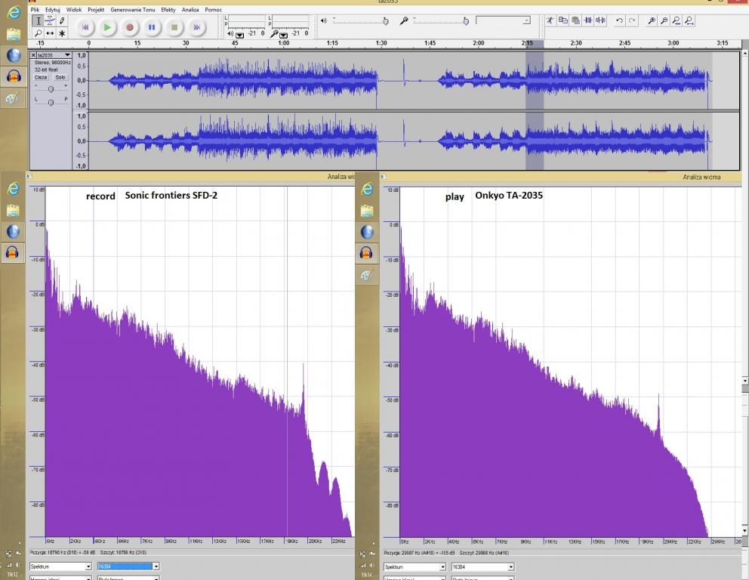Open the ta2035 track name dropdown menu
This screenshot has width=749, height=580.
67,55
